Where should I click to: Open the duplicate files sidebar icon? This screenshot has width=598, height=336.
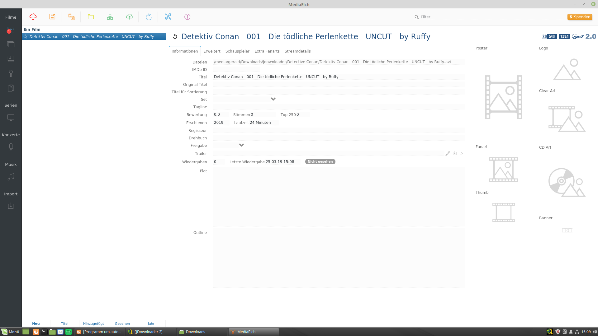(11, 88)
